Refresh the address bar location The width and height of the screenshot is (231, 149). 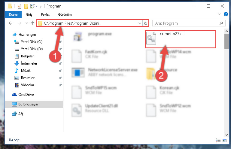[x=146, y=23]
